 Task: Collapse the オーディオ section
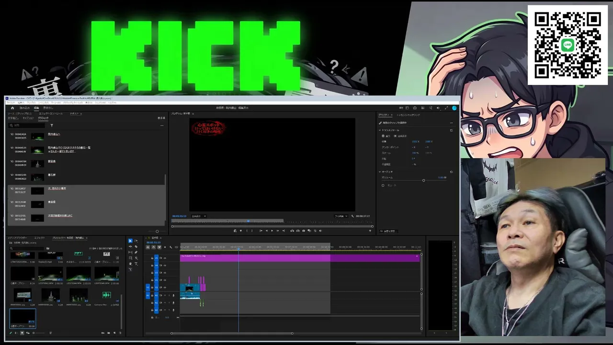pos(380,172)
